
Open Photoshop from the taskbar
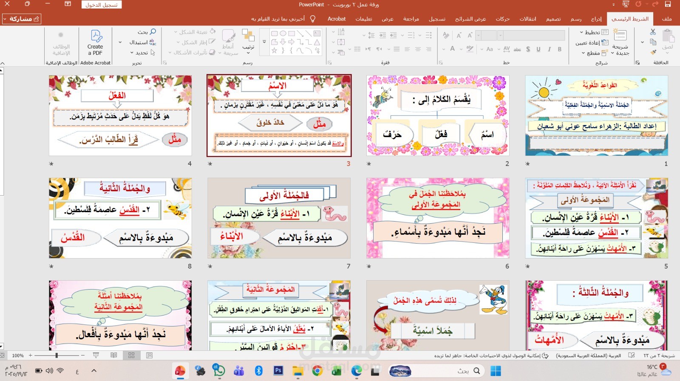(x=278, y=370)
